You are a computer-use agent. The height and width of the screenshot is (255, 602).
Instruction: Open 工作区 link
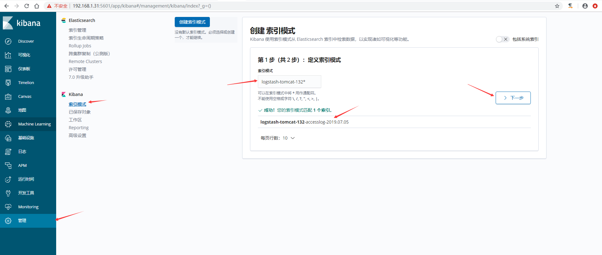click(x=75, y=120)
